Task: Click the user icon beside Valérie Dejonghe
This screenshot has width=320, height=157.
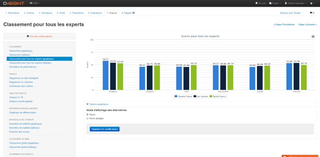Action: pyautogui.click(x=286, y=3)
